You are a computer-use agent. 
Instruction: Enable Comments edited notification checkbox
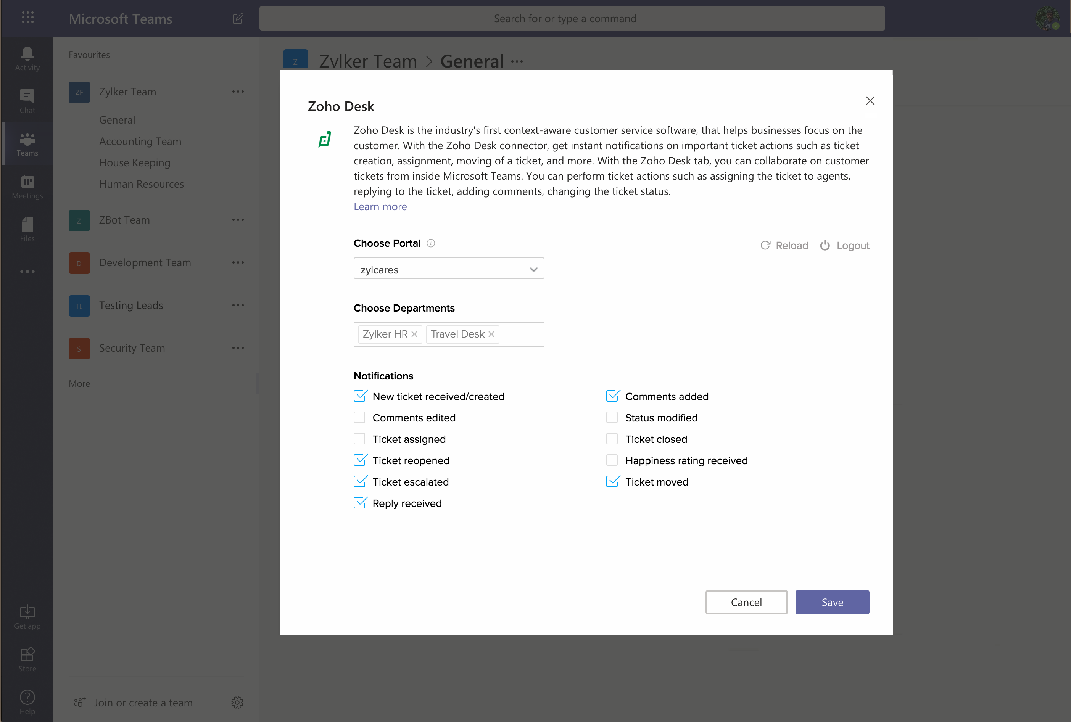click(x=359, y=417)
